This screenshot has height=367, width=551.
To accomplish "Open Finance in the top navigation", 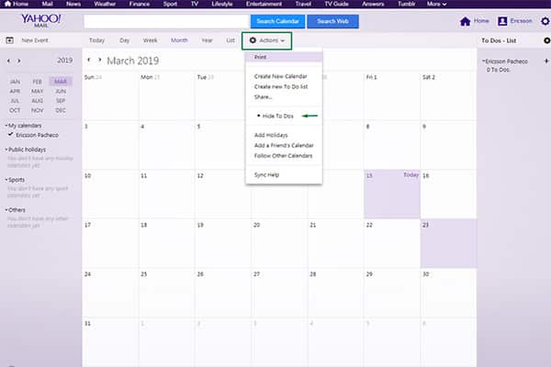I will 140,4.
